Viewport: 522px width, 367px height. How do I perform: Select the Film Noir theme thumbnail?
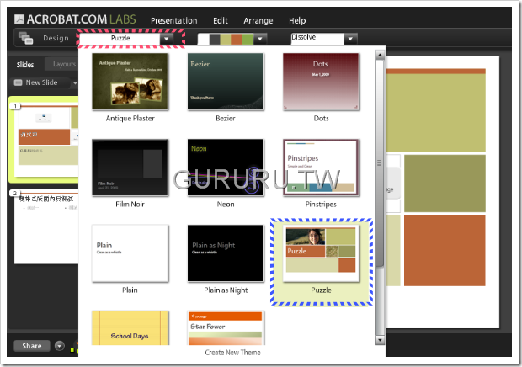point(130,168)
